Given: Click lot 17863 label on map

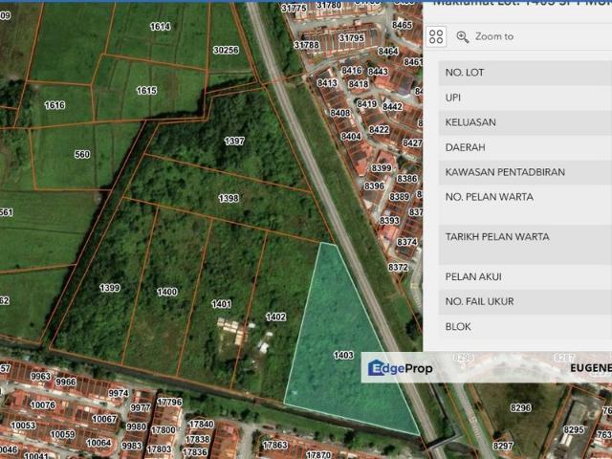Looking at the screenshot, I should [274, 445].
